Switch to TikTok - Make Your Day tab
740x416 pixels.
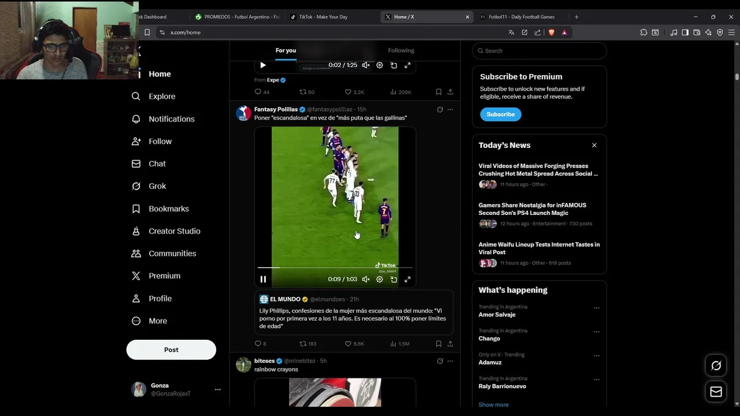click(x=323, y=17)
